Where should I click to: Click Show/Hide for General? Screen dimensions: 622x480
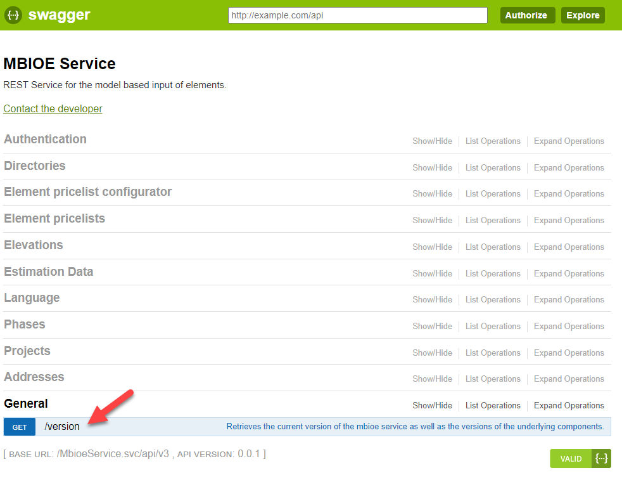click(x=432, y=405)
